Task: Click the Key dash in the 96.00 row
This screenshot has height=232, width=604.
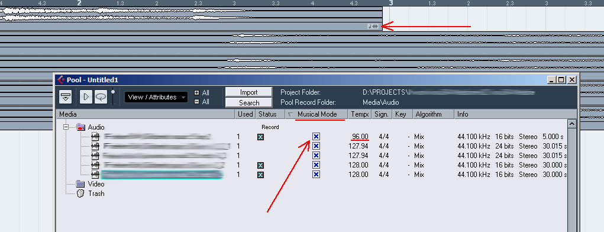Action: [x=408, y=137]
